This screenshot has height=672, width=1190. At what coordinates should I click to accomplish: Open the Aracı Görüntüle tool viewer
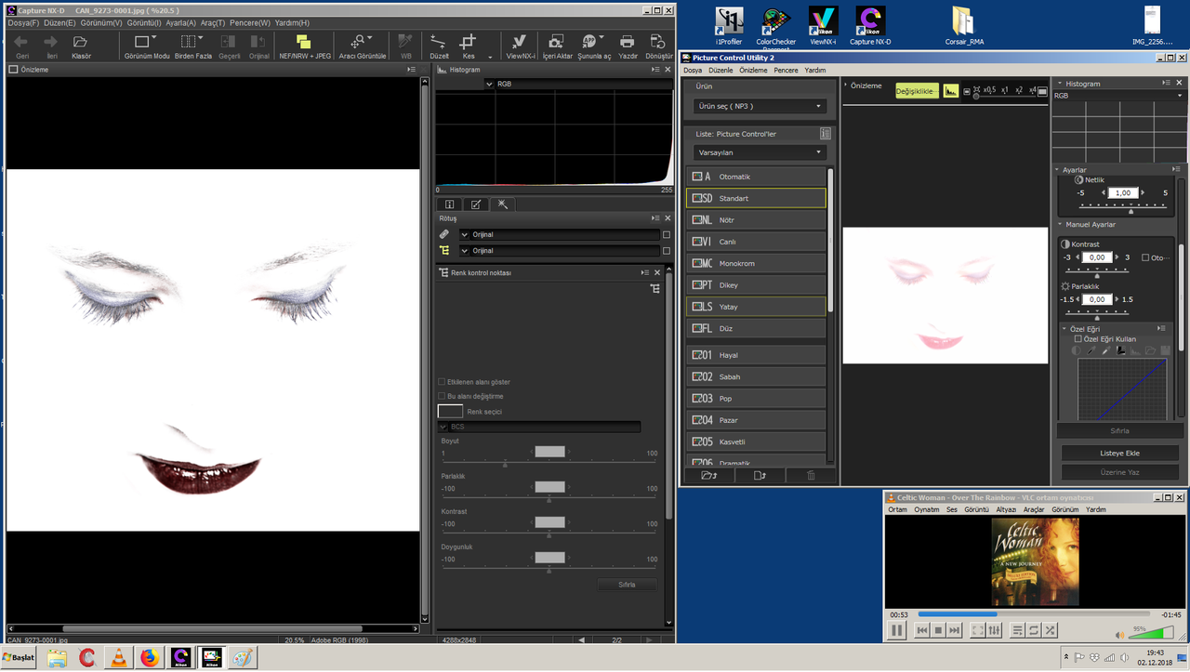(359, 42)
